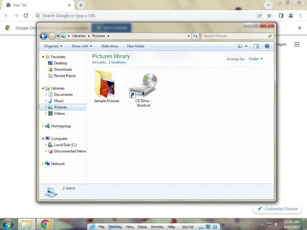
Task: Open Local Disk (C:)
Action: 65,145
